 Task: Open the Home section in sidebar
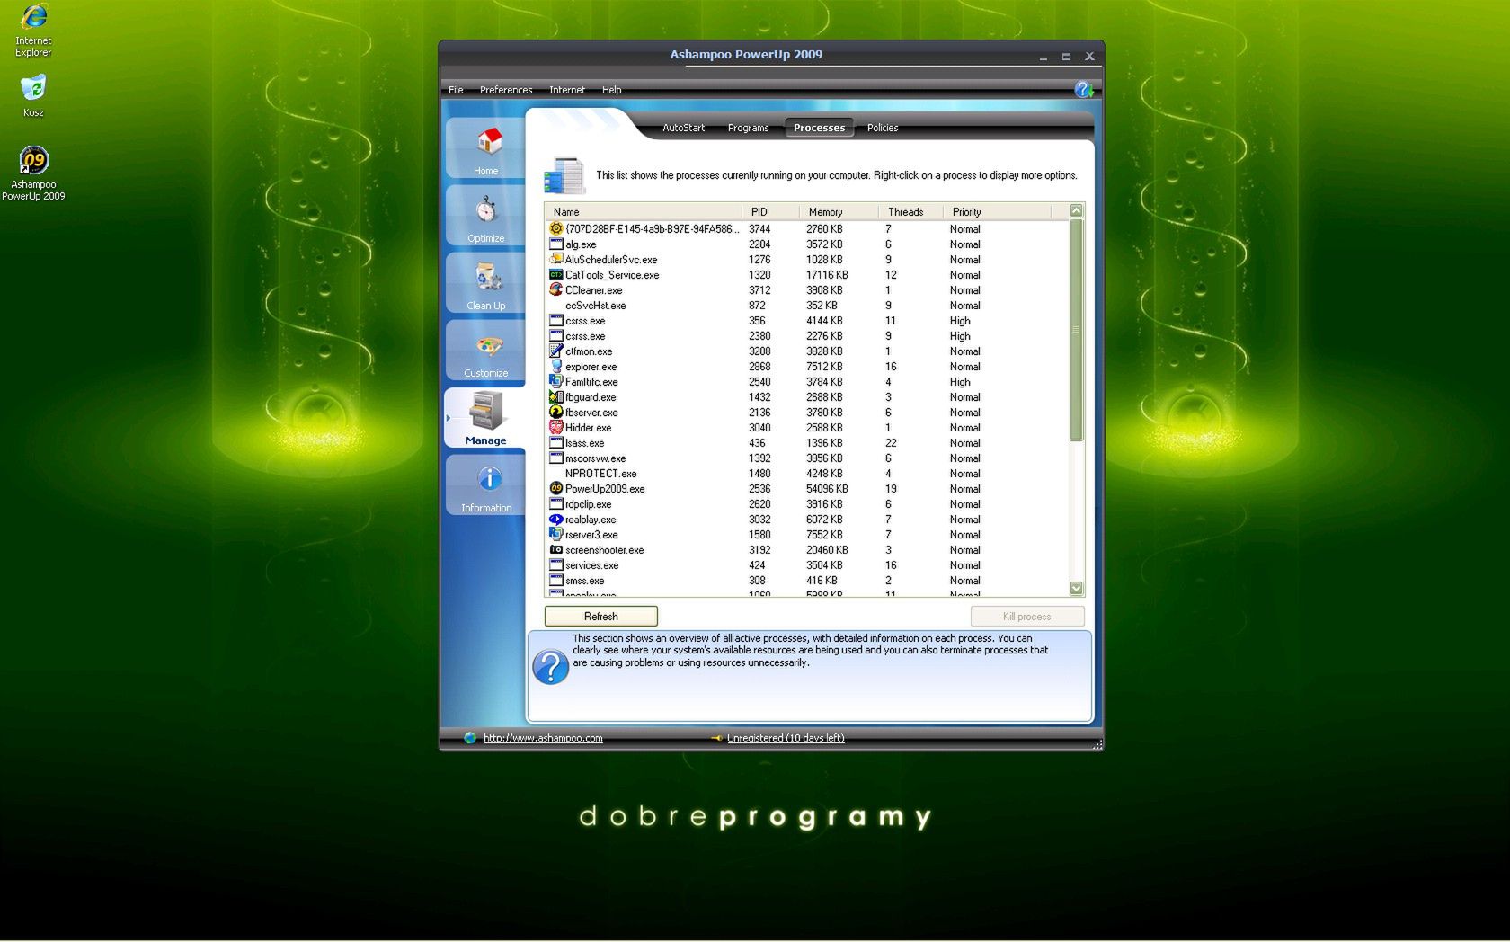(x=485, y=147)
